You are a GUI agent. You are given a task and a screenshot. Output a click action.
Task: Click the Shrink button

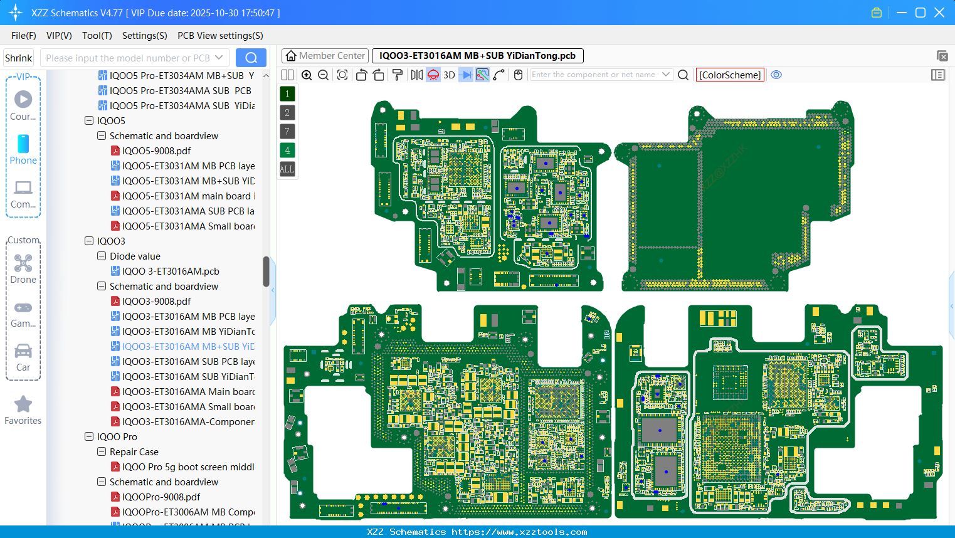coord(19,58)
